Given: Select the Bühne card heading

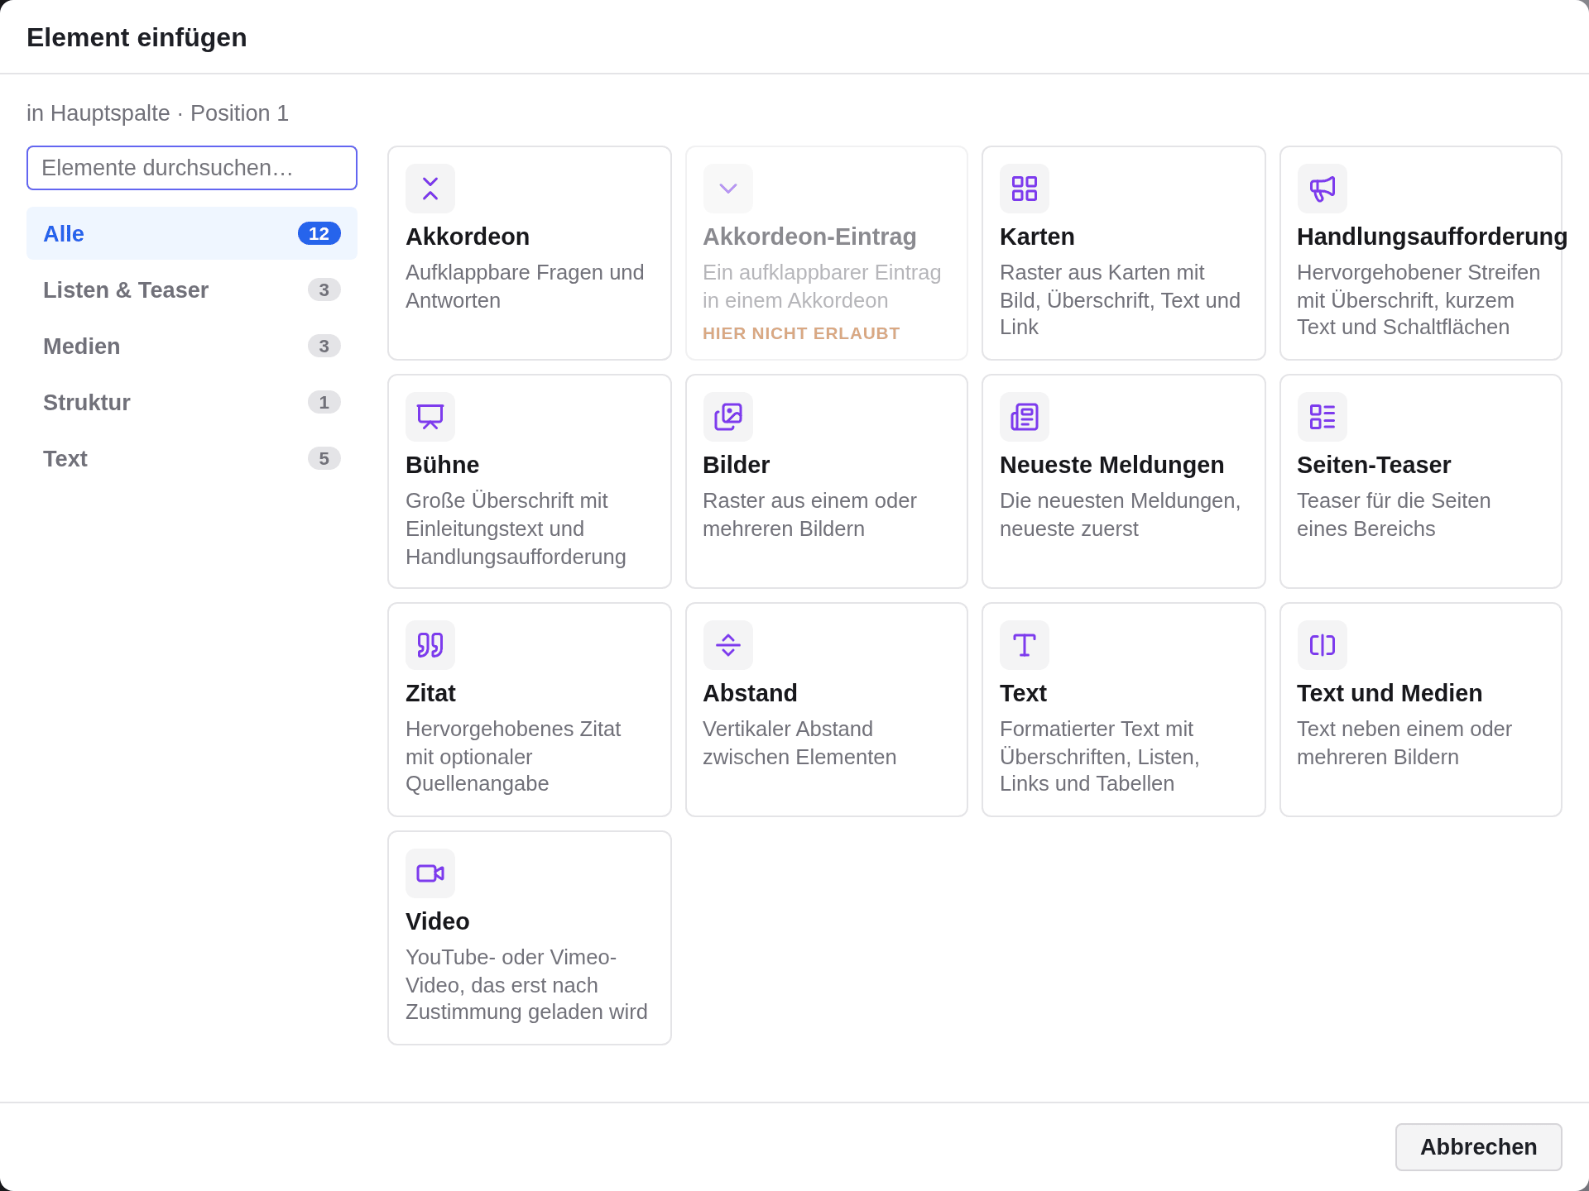Looking at the screenshot, I should (443, 465).
